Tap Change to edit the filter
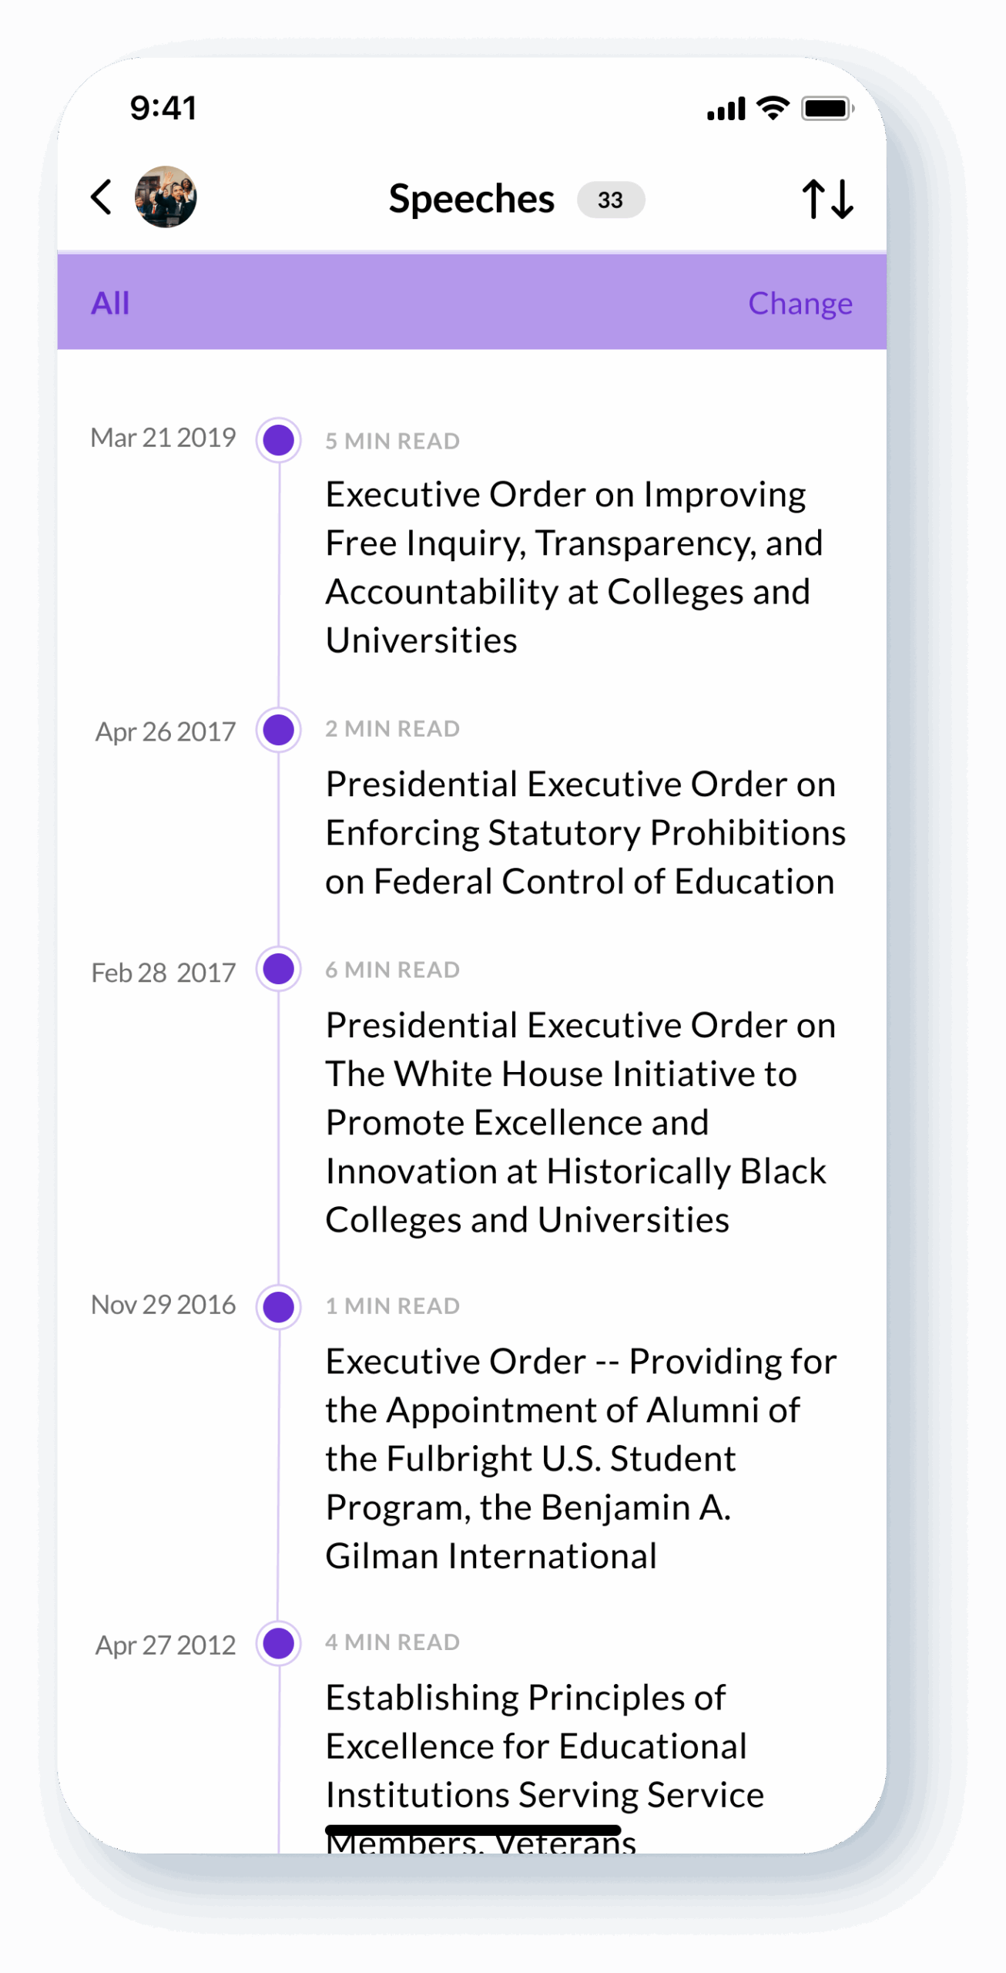The width and height of the screenshot is (1006, 1973). [x=800, y=303]
